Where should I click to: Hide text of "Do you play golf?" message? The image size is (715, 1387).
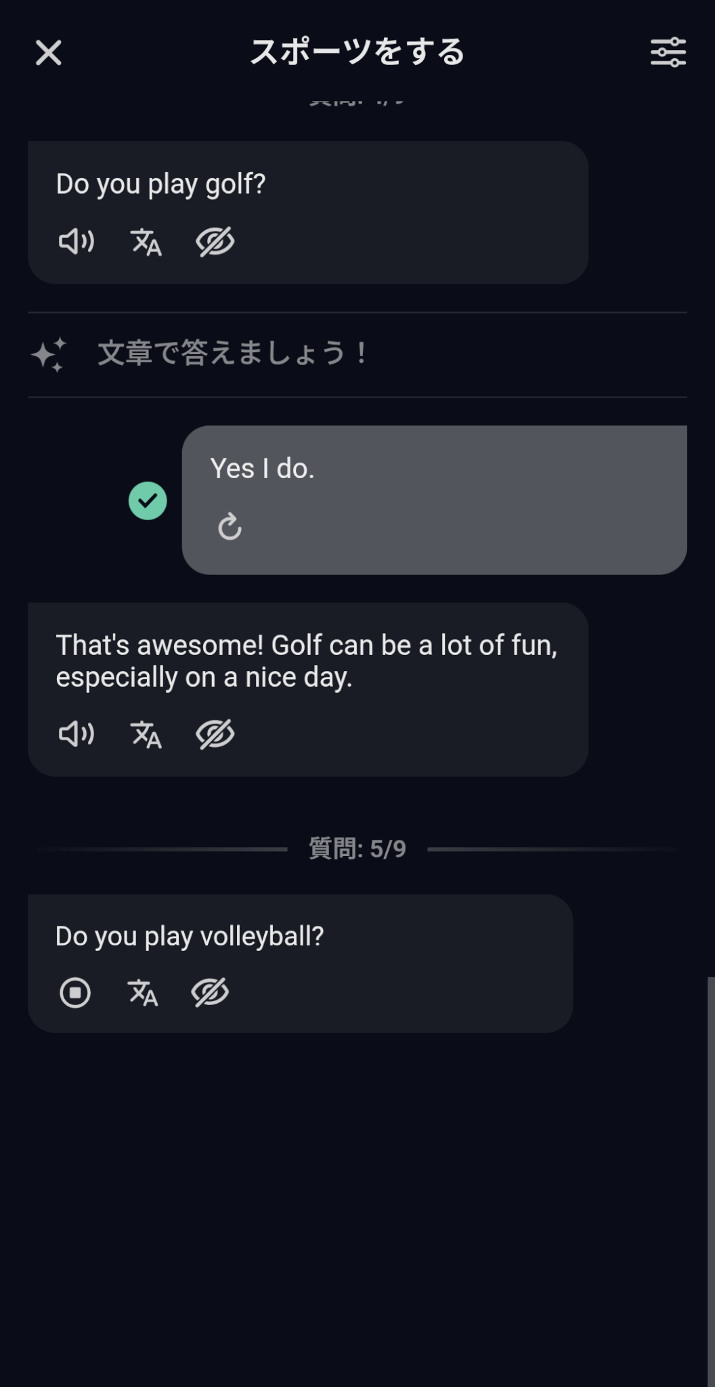coord(215,242)
